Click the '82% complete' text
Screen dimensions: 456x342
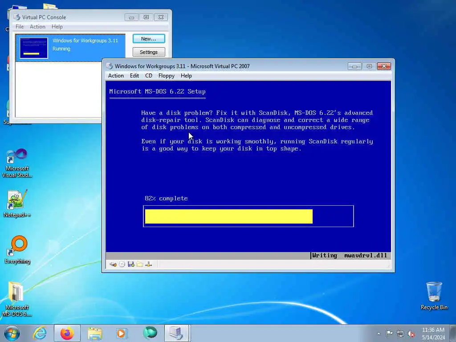coord(166,198)
